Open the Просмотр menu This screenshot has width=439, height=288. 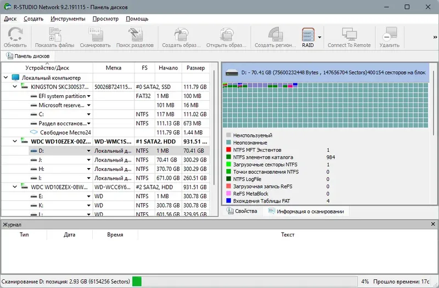(105, 19)
